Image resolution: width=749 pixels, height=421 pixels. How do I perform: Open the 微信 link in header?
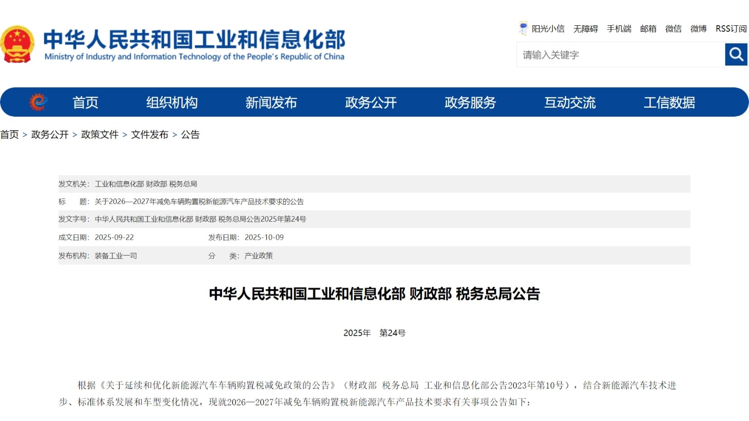673,29
